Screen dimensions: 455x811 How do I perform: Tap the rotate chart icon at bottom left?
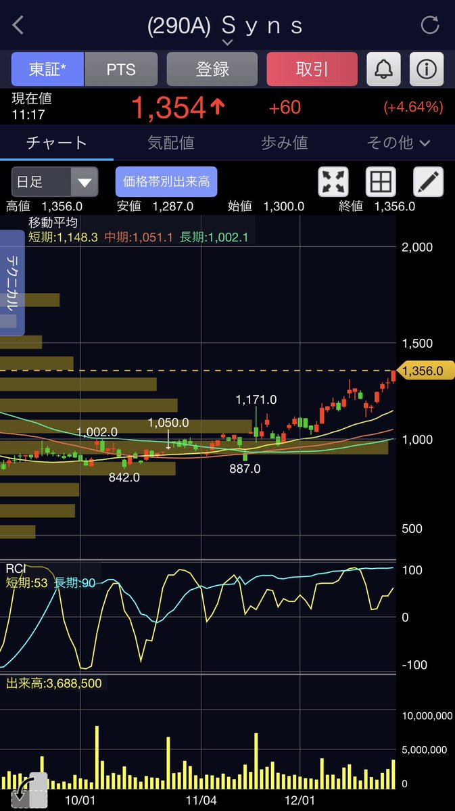coord(28,790)
